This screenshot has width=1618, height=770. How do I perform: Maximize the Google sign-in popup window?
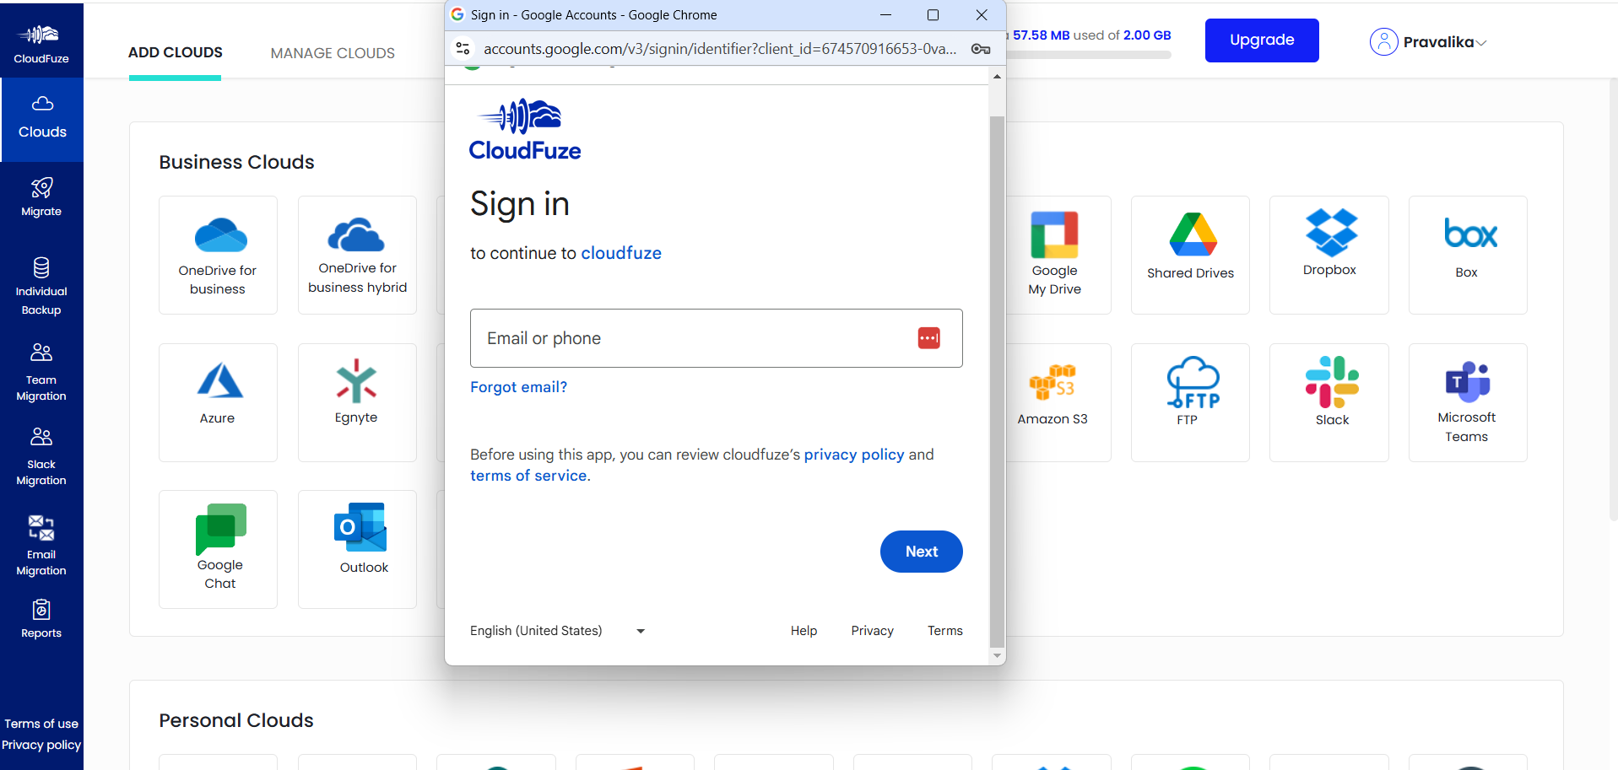933,15
